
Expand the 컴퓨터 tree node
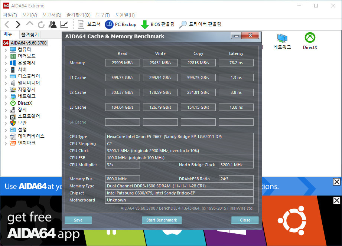click(6, 50)
